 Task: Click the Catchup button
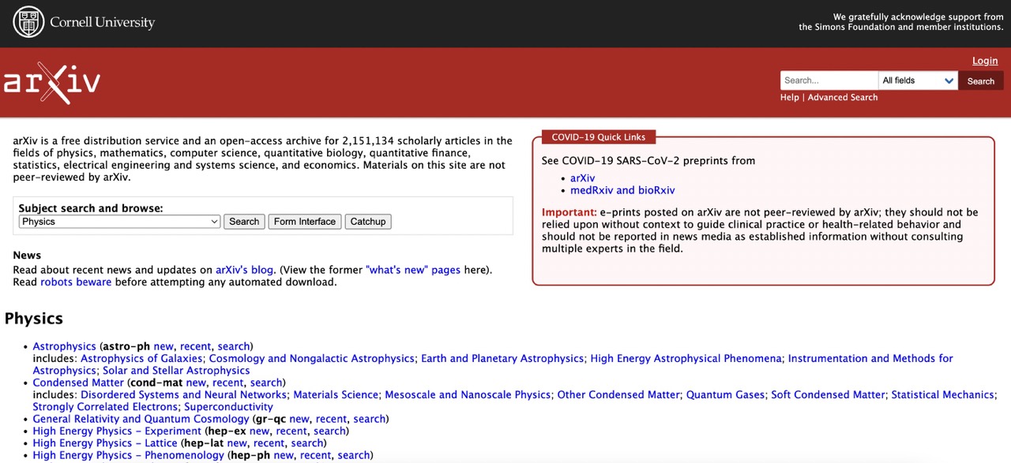pyautogui.click(x=368, y=222)
